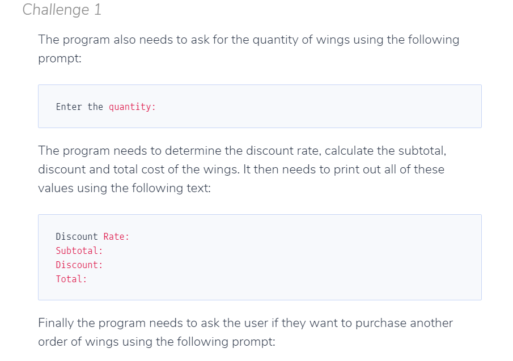513x361 pixels.
Task: Click the word 'prompt:' below the first sentence
Action: pos(60,58)
